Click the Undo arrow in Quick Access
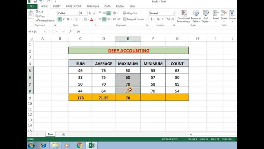Viewport: 264px width, 149px height. point(41,1)
